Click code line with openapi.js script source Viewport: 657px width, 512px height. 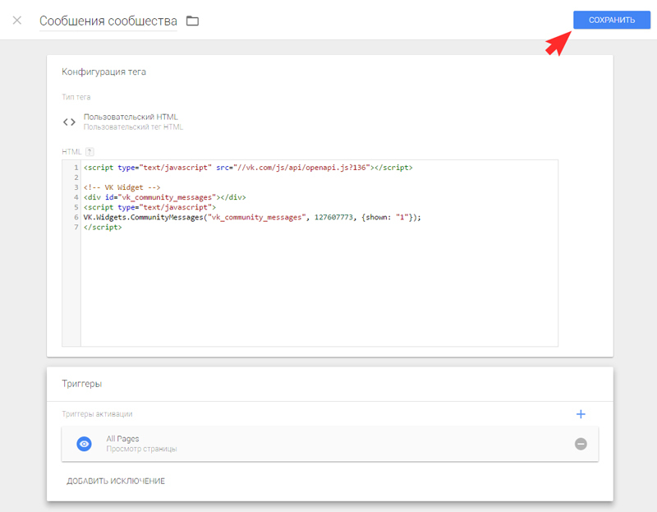(248, 168)
